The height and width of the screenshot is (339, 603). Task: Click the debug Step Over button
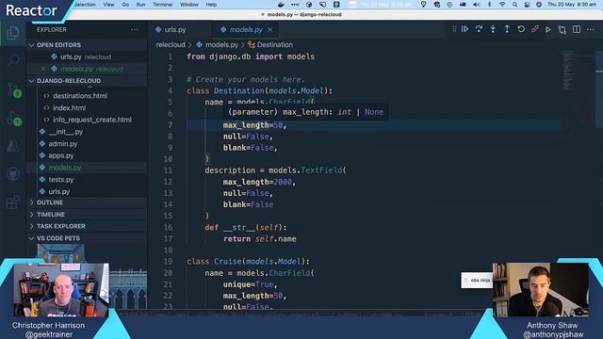479,29
